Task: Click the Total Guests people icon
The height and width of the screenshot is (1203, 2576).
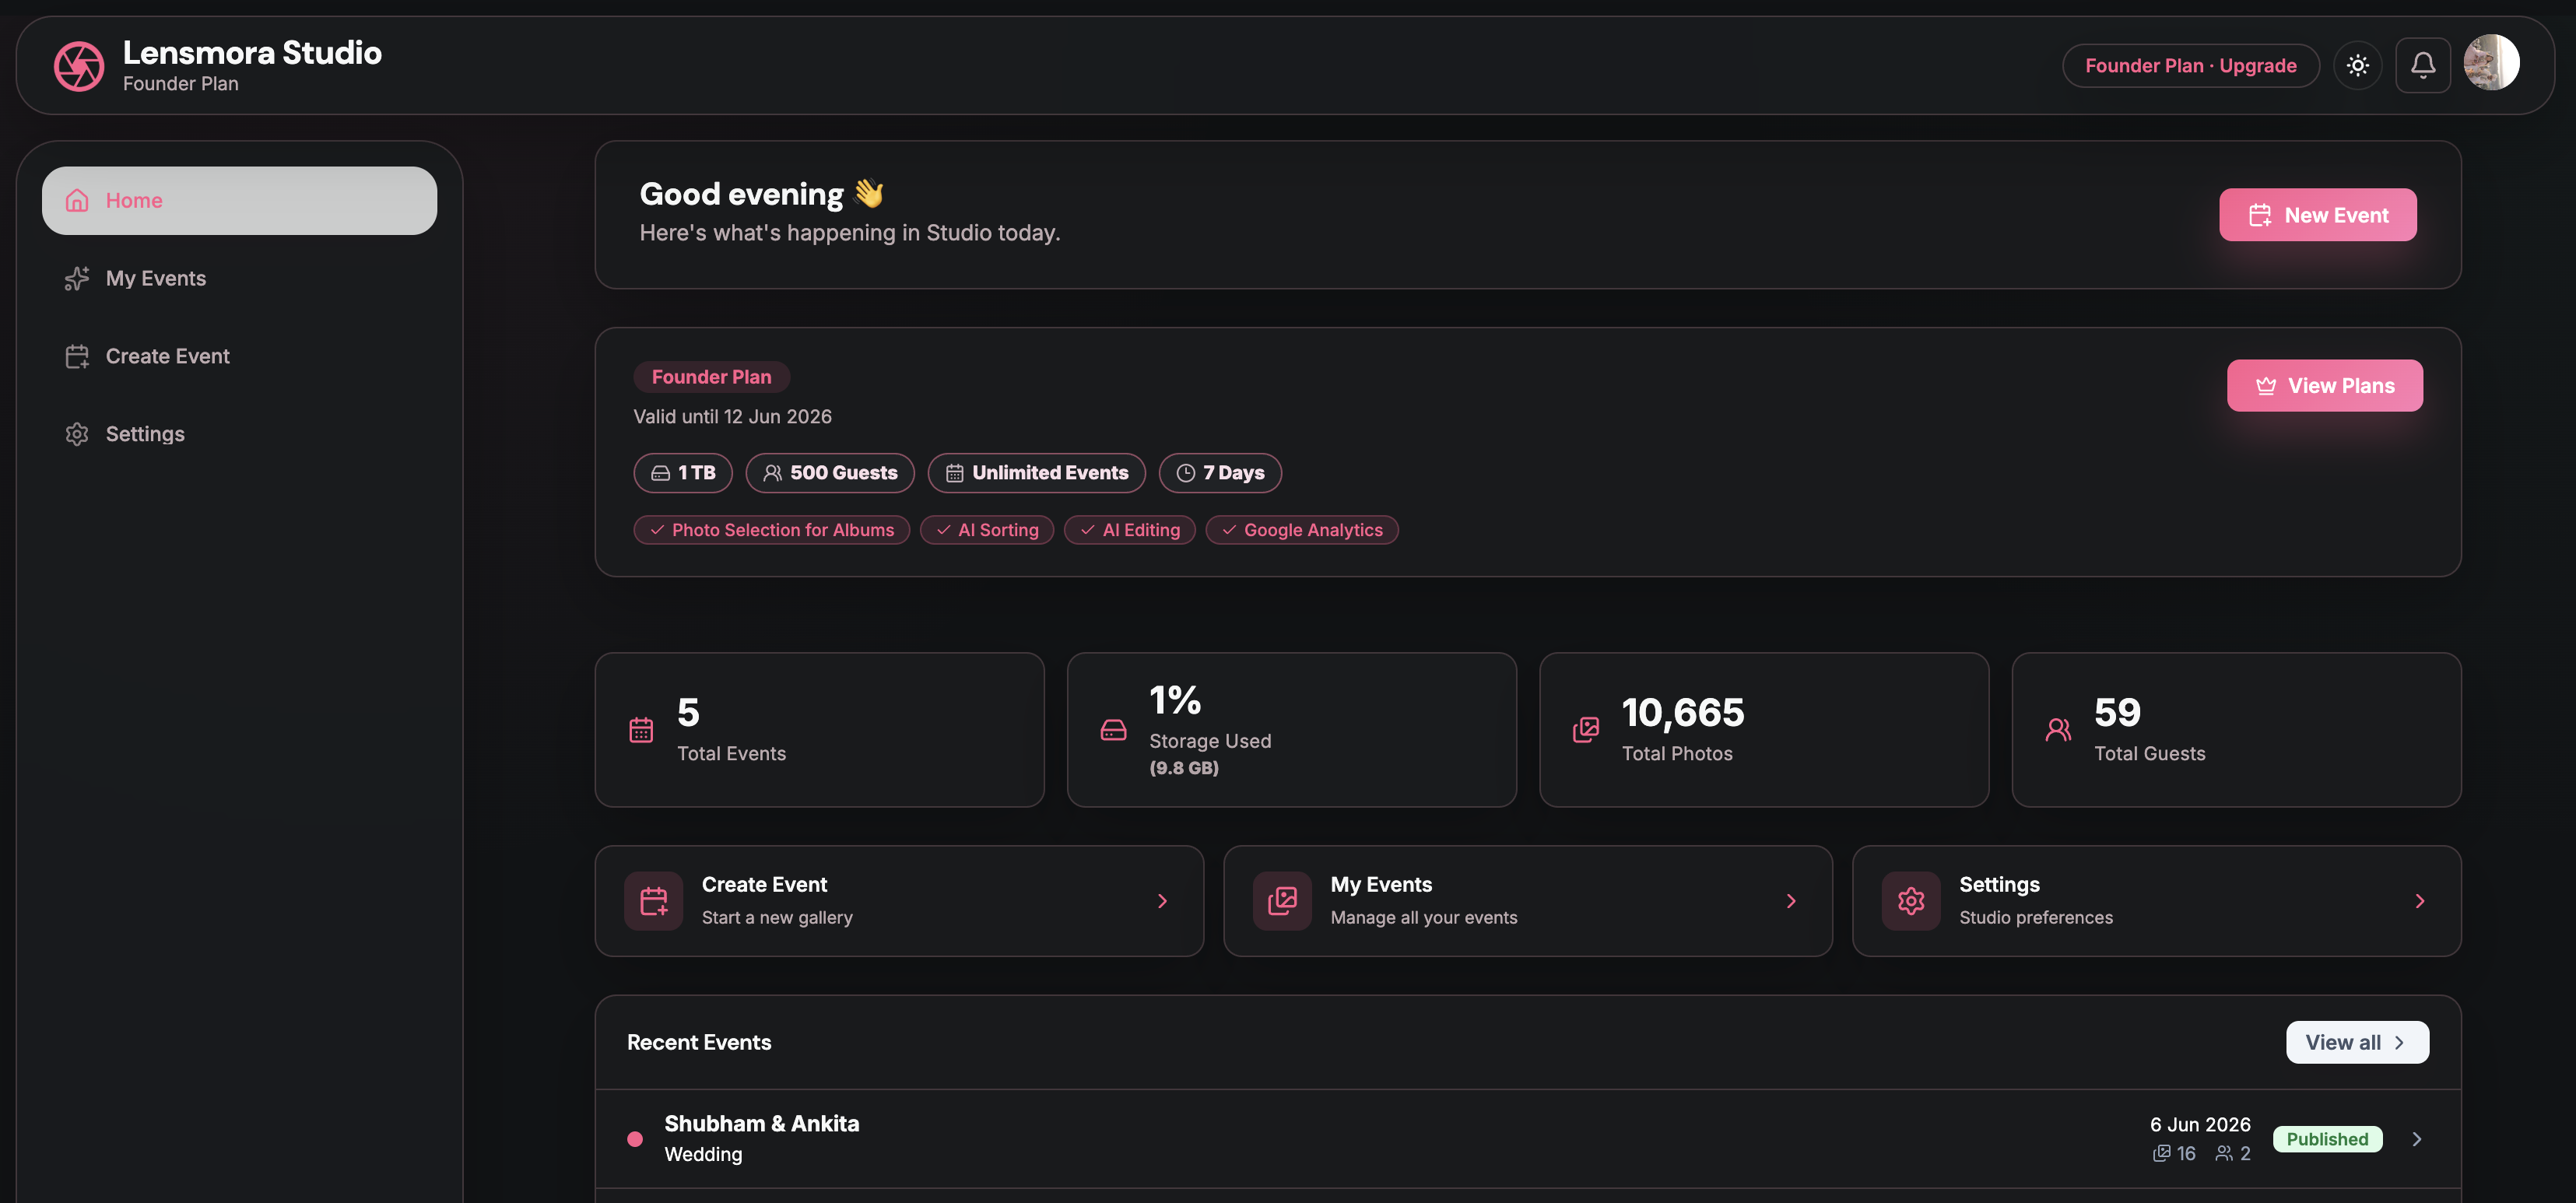Action: (2058, 731)
